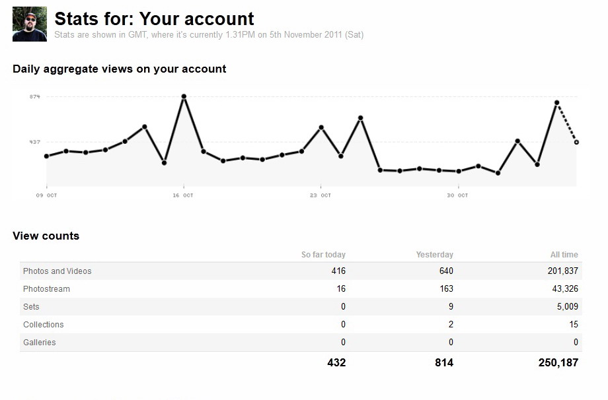Select the peak data point above 16 Oct
608x400 pixels.
pos(184,96)
